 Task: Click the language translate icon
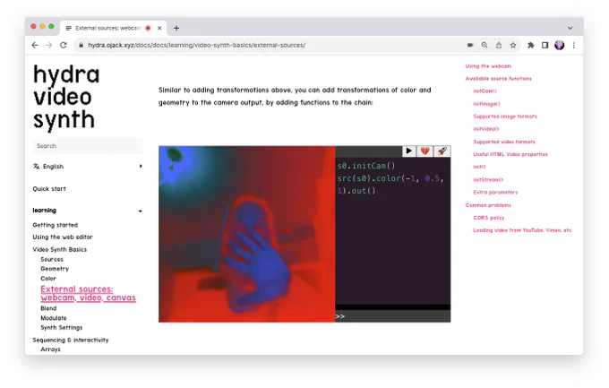click(x=36, y=167)
